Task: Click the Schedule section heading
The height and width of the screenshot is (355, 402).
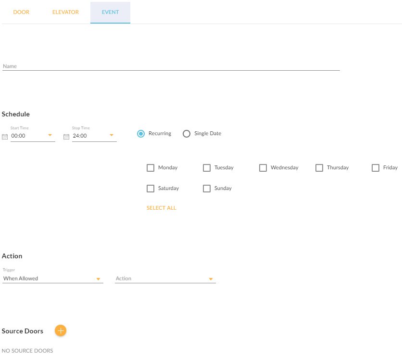Action: pos(16,114)
